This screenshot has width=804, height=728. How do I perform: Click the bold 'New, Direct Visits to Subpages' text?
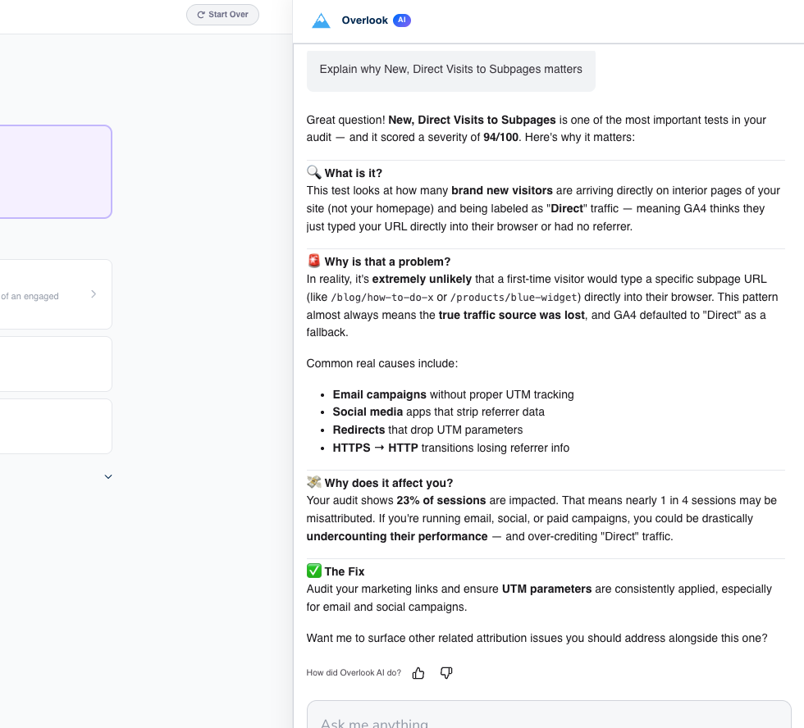pos(472,120)
